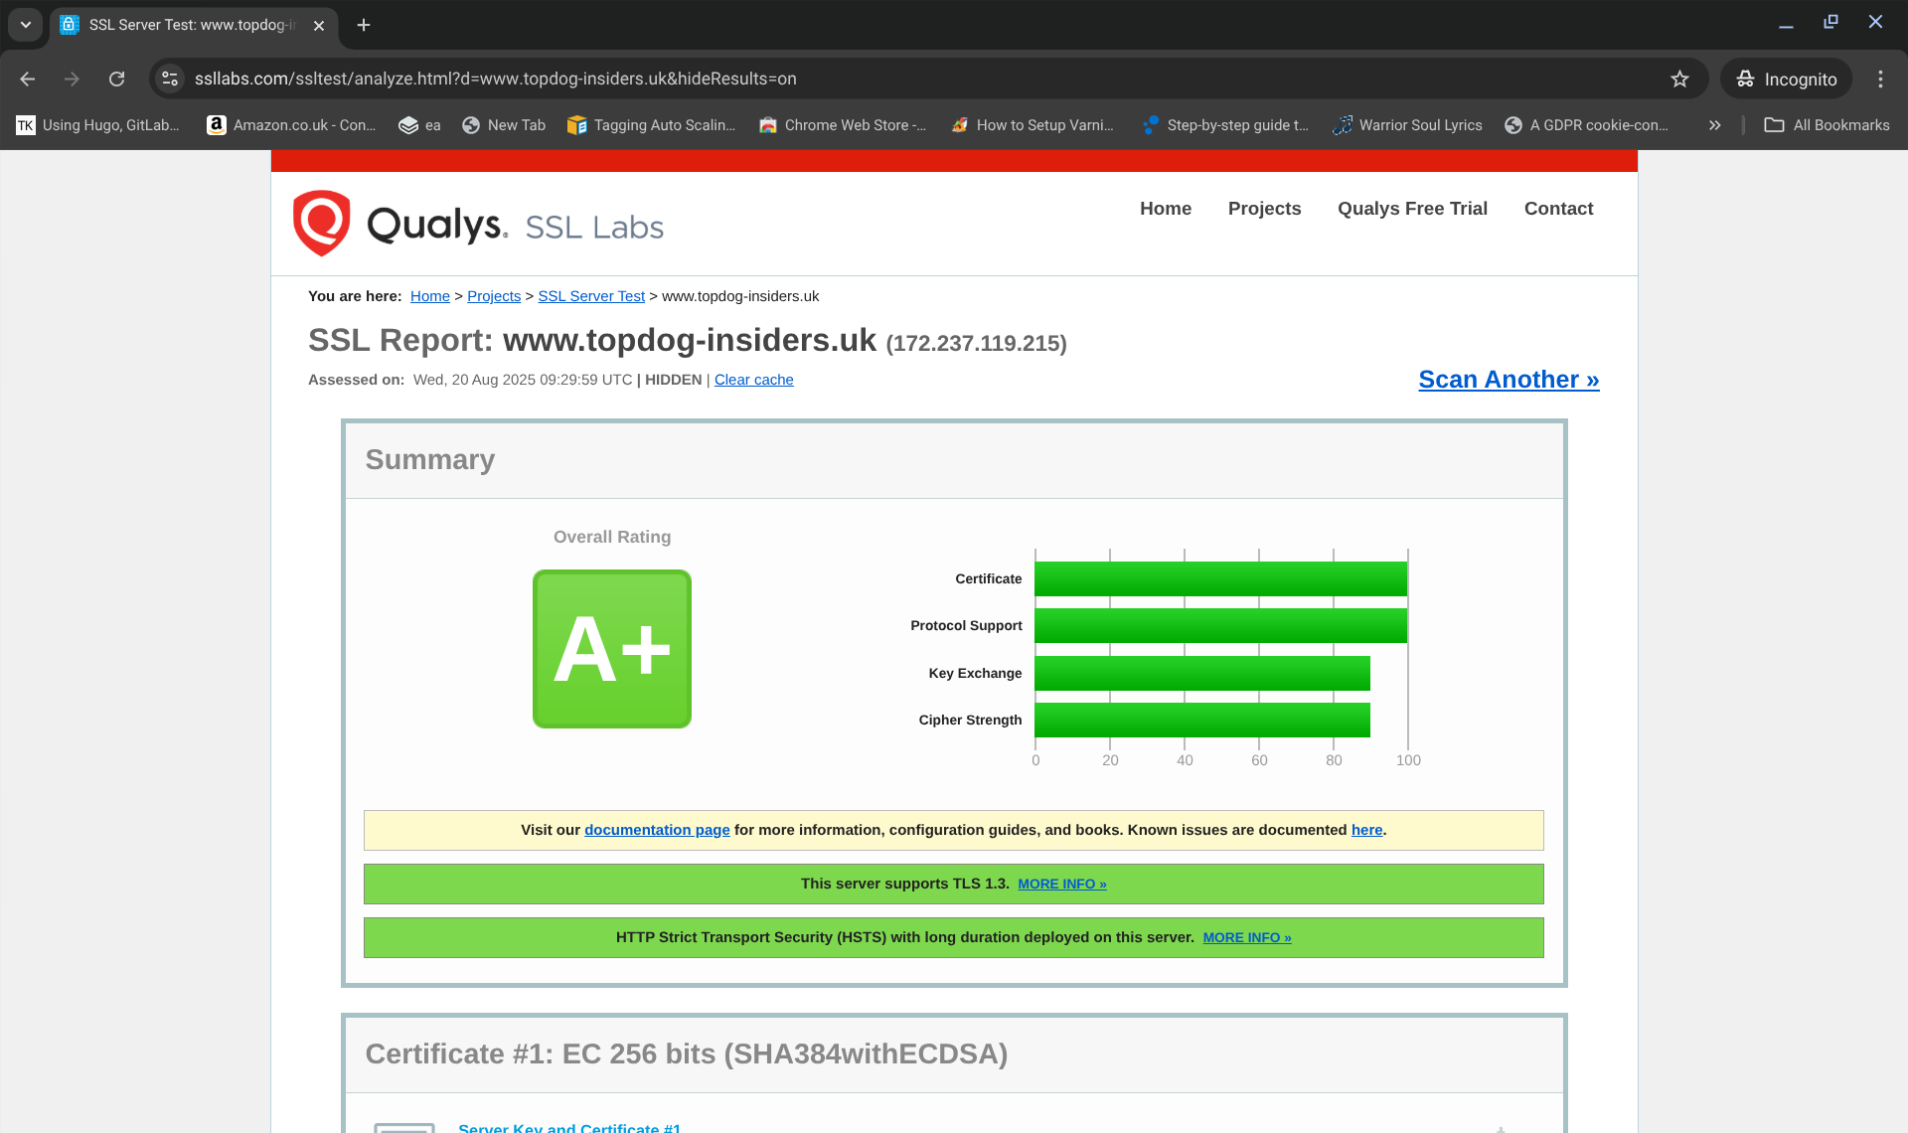This screenshot has width=1908, height=1133.
Task: Click MORE INFO beside TLS 1.3 notice
Action: (1061, 884)
